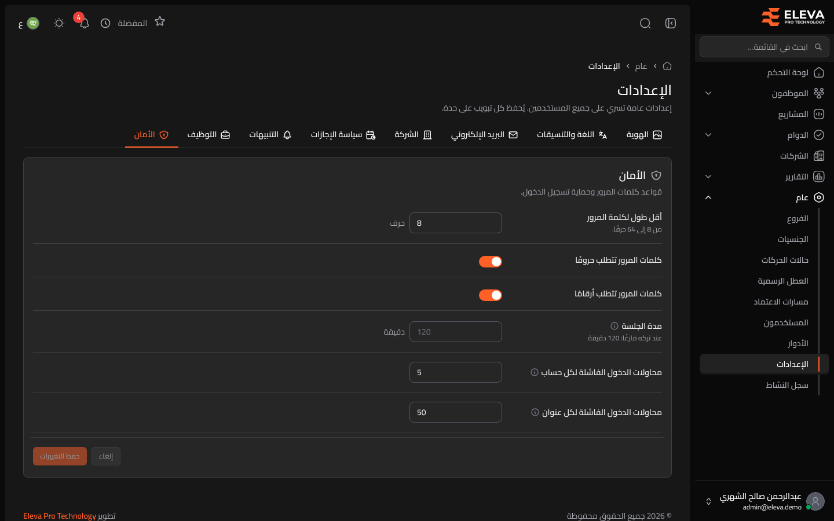Click حفظ التغييرات button
Screen dimensions: 834x521
60,456
